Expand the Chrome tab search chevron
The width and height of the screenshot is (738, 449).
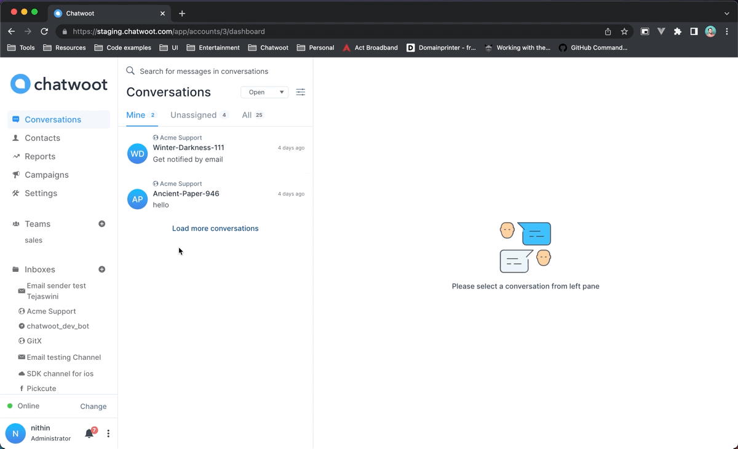click(727, 13)
